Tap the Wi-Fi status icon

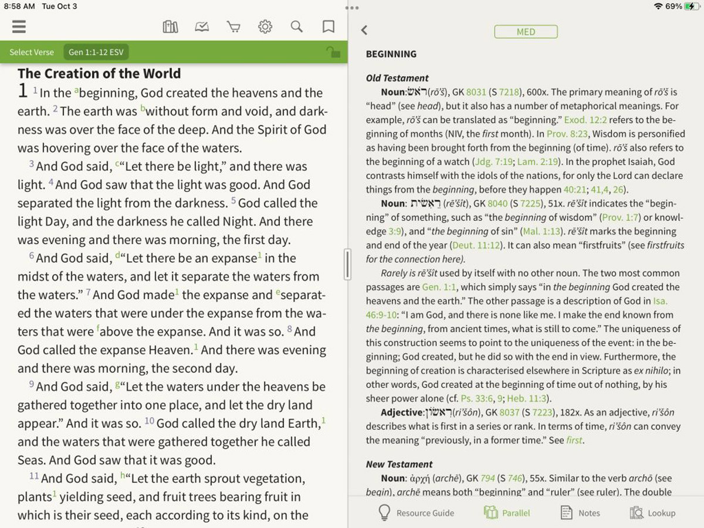[659, 6]
